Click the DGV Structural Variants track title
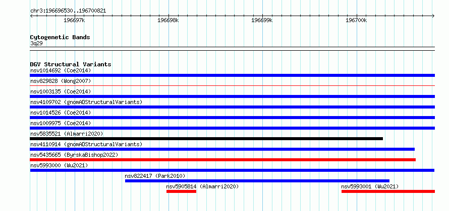 [71, 64]
